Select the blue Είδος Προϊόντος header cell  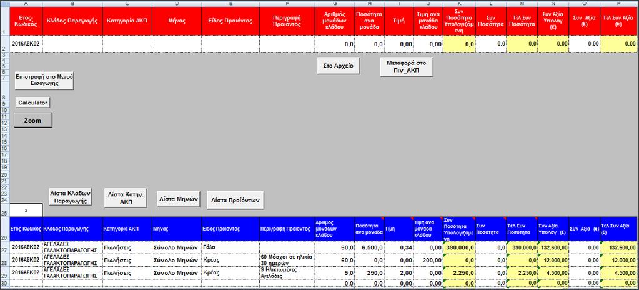click(230, 229)
